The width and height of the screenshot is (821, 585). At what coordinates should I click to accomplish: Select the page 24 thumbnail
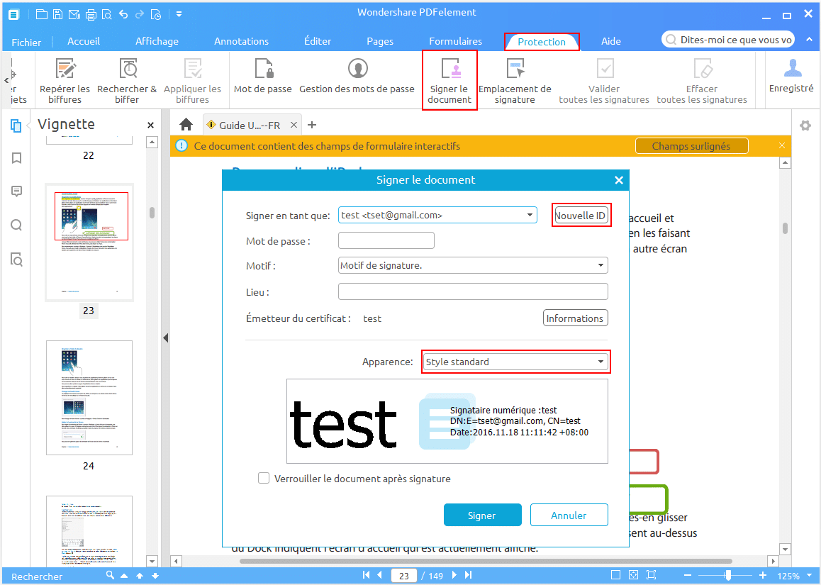point(89,398)
